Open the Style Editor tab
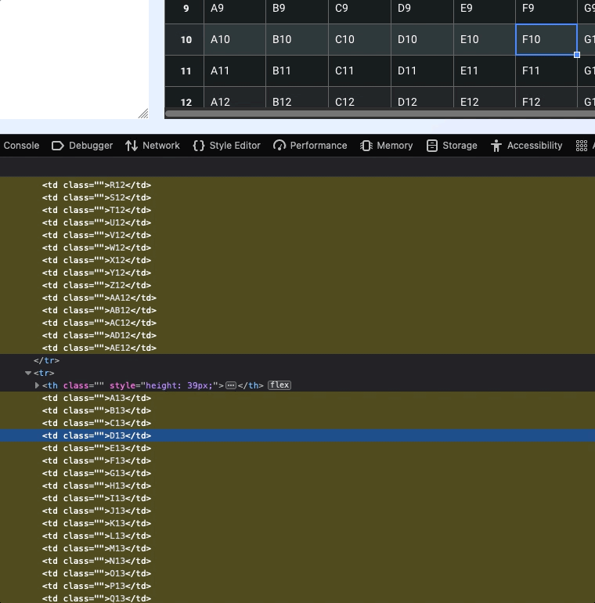This screenshot has width=595, height=603. pyautogui.click(x=227, y=146)
